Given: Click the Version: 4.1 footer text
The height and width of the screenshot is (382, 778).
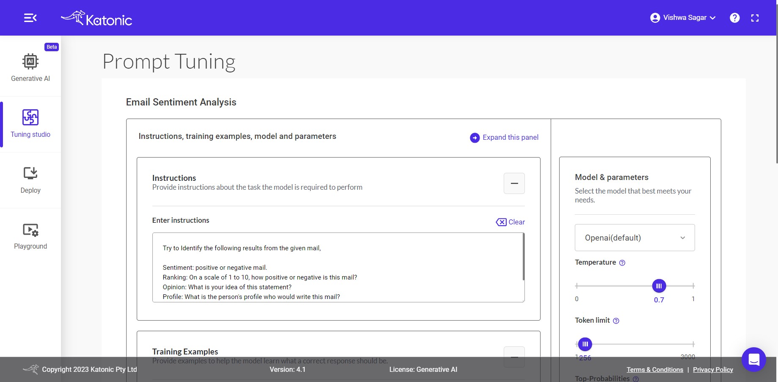Looking at the screenshot, I should 287,369.
